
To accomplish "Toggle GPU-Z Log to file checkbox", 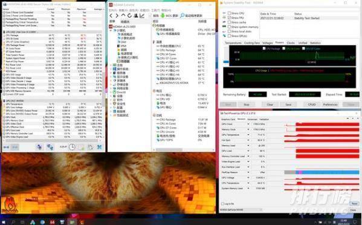I will [x=222, y=204].
